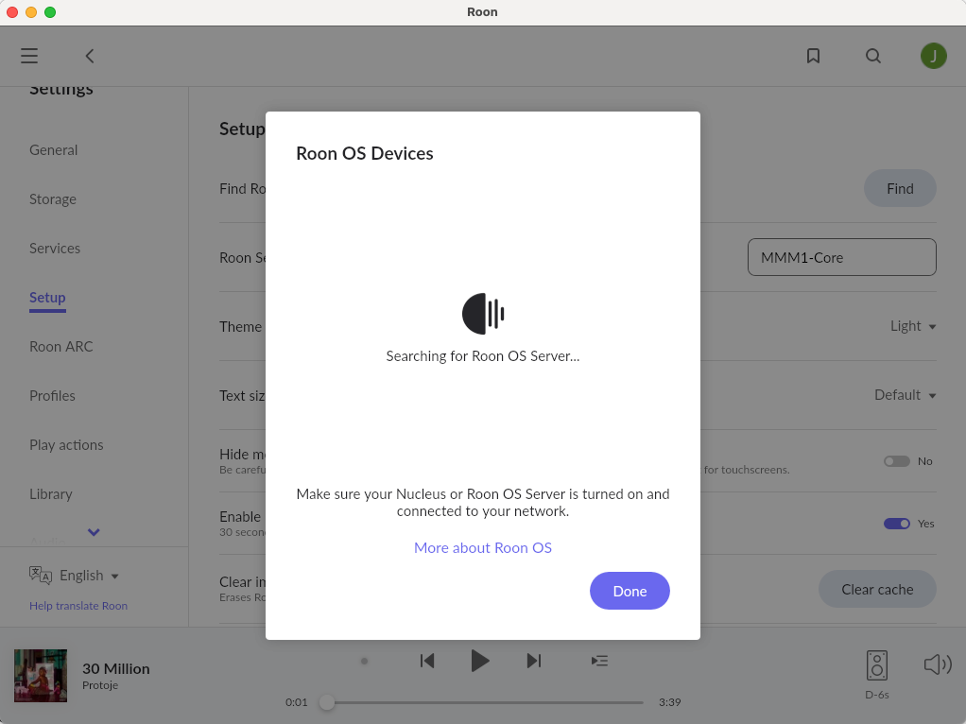Viewport: 966px width, 724px height.
Task: Open the hamburger navigation menu
Action: coord(29,56)
